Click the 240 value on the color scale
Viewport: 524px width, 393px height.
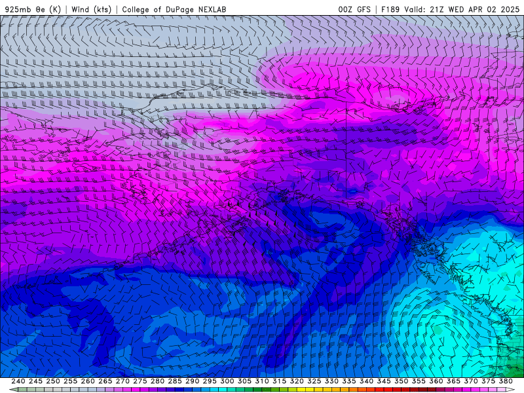click(18, 381)
